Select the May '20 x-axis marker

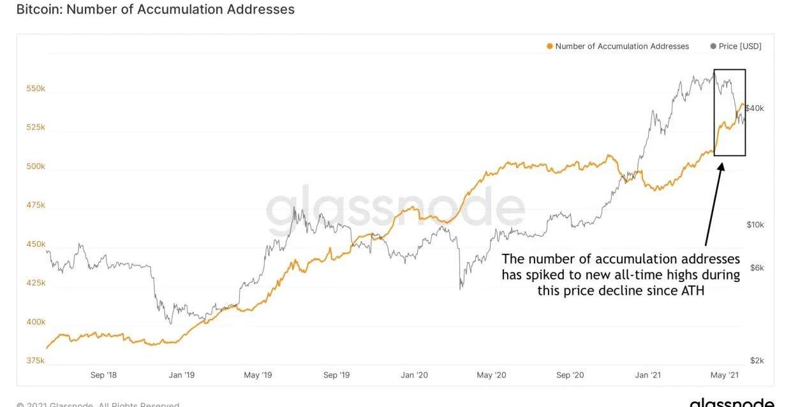(491, 375)
